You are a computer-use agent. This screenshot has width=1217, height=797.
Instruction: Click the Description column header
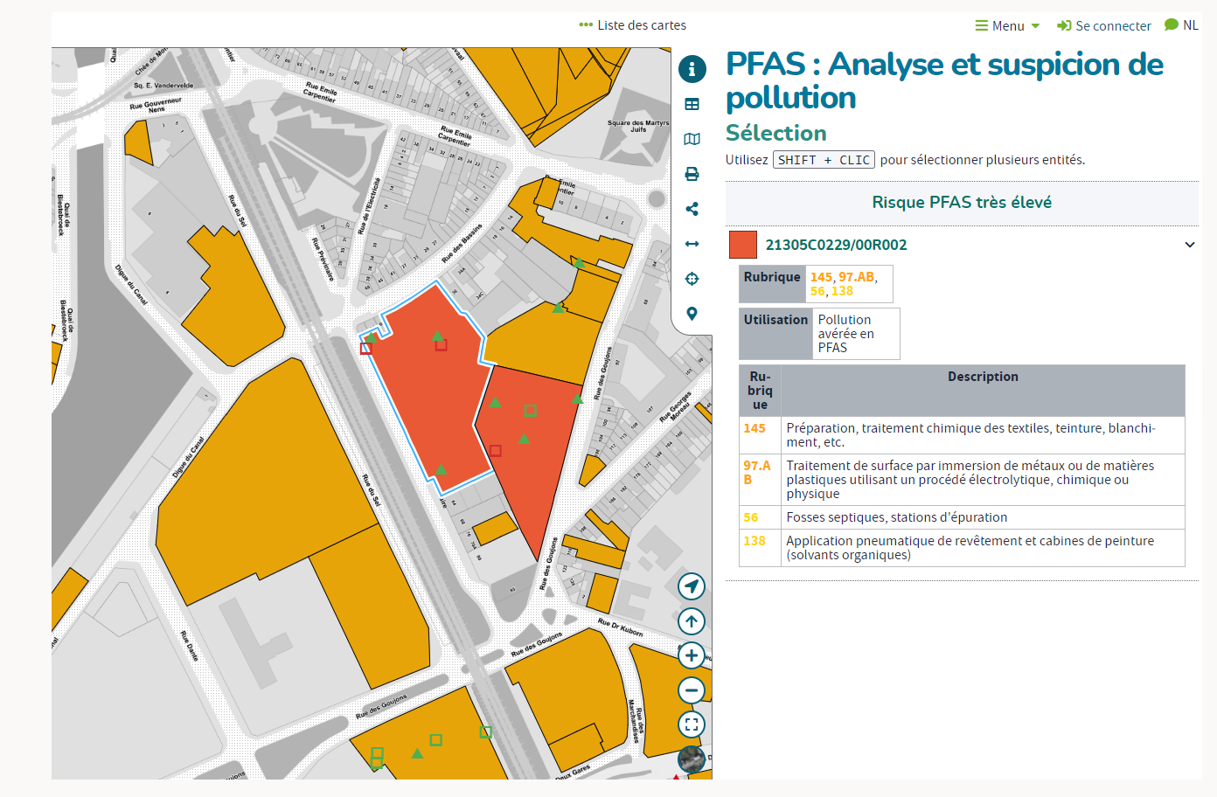[x=983, y=377]
